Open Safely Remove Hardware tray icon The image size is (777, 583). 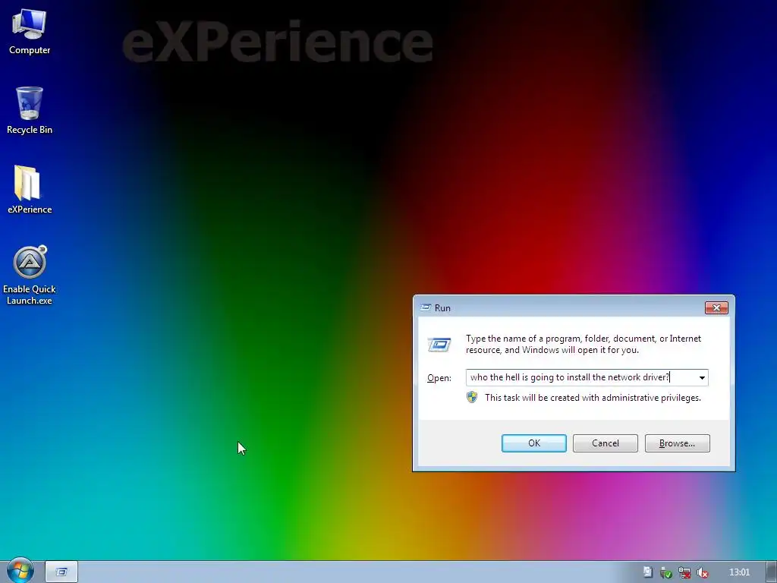pyautogui.click(x=665, y=572)
